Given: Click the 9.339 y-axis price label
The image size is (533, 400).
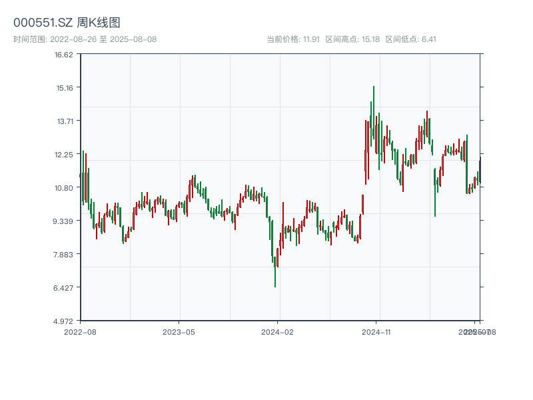Looking at the screenshot, I should coord(64,221).
